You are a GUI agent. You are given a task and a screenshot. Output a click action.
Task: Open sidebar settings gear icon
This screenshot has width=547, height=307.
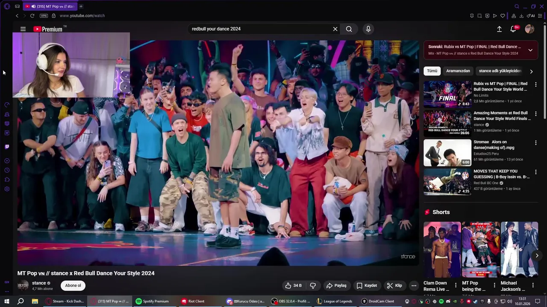[x=7, y=189]
